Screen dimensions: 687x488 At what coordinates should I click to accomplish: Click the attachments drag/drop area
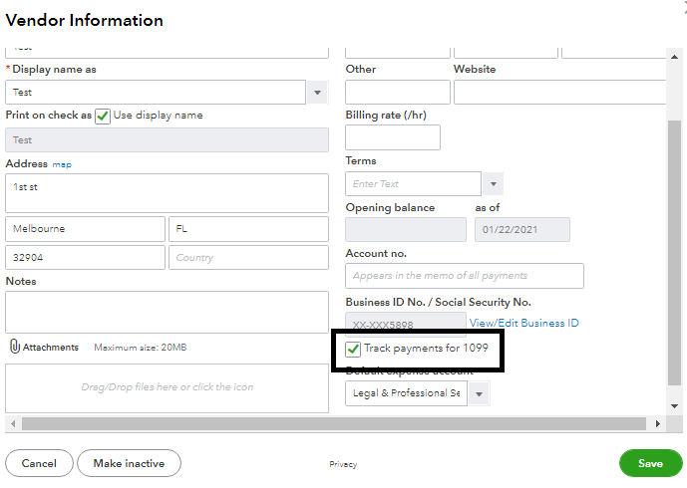(167, 387)
